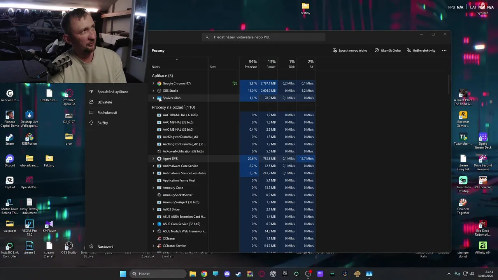Click Režim efektivity button
Screen dimensions: 498x280
tap(421, 51)
